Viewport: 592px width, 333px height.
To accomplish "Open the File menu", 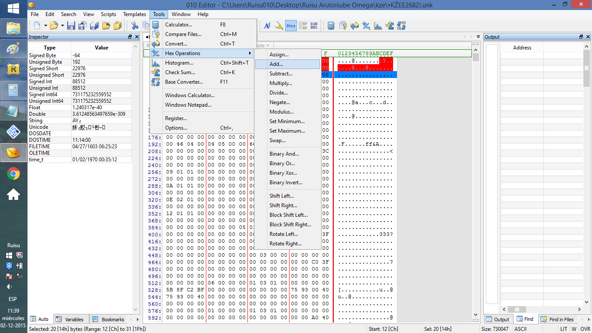I will click(x=35, y=14).
